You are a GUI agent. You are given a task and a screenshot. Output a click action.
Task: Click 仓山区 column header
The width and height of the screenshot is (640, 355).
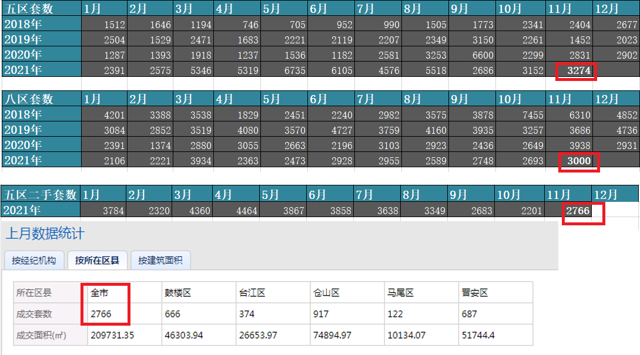[x=327, y=293]
